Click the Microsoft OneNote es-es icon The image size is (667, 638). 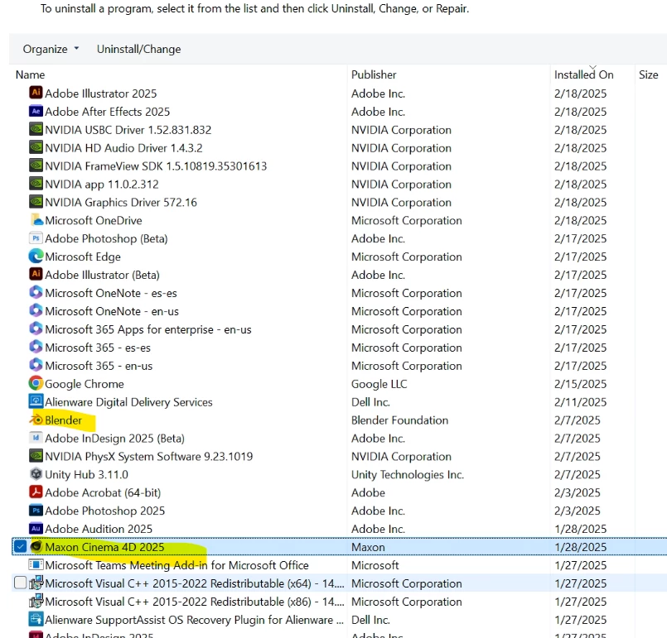pyautogui.click(x=36, y=293)
